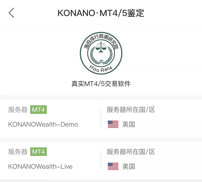Click 美国 in the Live server row

click(x=129, y=166)
